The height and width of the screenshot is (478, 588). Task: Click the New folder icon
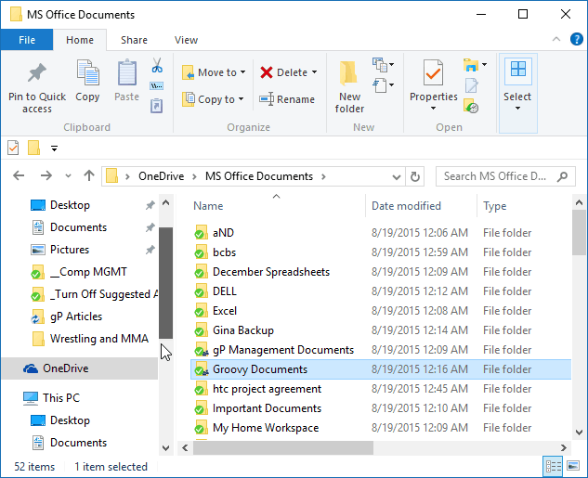click(348, 72)
